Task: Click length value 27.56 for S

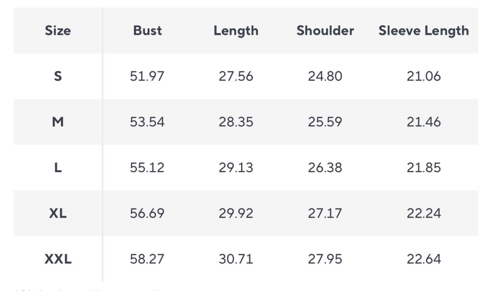Action: coord(236,76)
